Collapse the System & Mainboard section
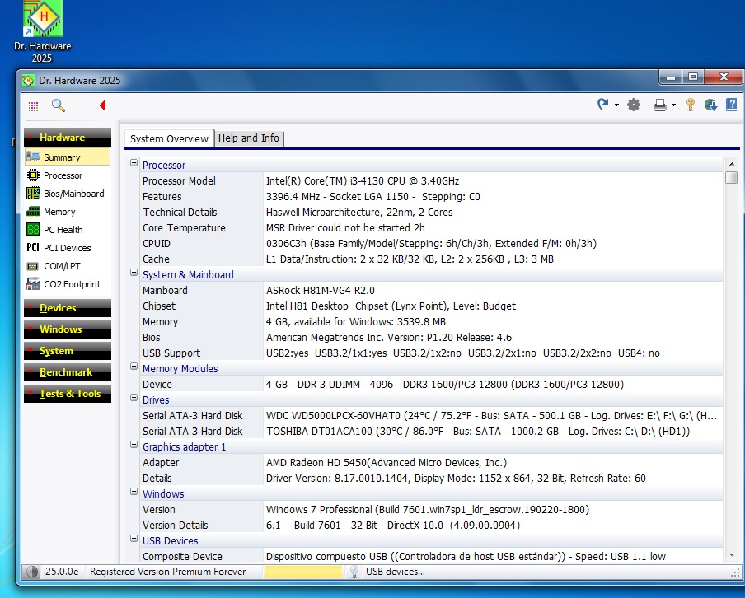Viewport: 745px width, 598px height. coord(134,273)
